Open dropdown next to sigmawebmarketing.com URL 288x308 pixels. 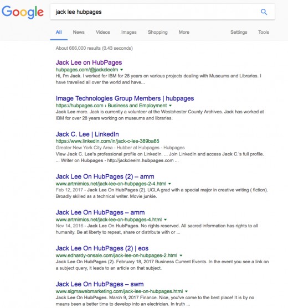tap(186, 291)
